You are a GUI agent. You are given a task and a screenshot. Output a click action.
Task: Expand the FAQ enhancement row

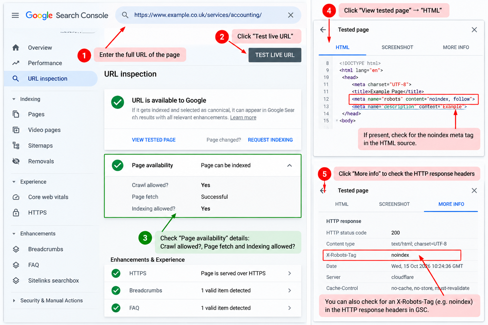(x=289, y=308)
